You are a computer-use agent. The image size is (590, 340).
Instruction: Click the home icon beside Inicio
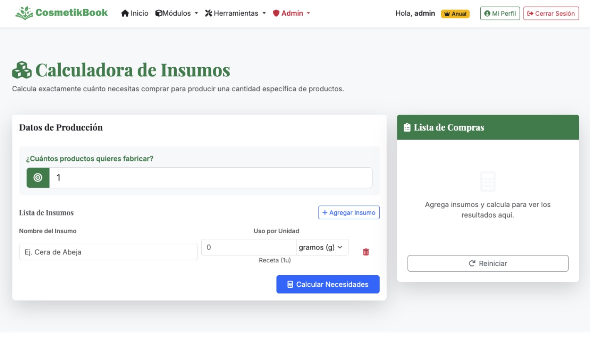[x=124, y=13]
